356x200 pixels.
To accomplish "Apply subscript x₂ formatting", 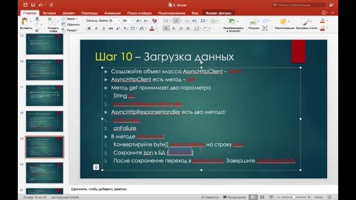I will [126, 28].
